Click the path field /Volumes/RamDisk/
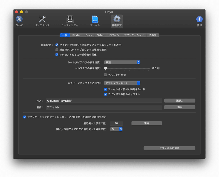219x177 pixels. tap(104, 101)
